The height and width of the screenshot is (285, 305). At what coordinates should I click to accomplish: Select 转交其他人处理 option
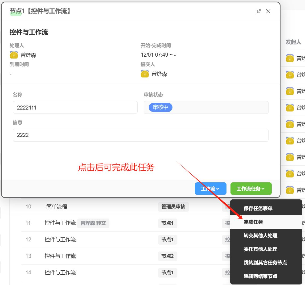[260, 236]
